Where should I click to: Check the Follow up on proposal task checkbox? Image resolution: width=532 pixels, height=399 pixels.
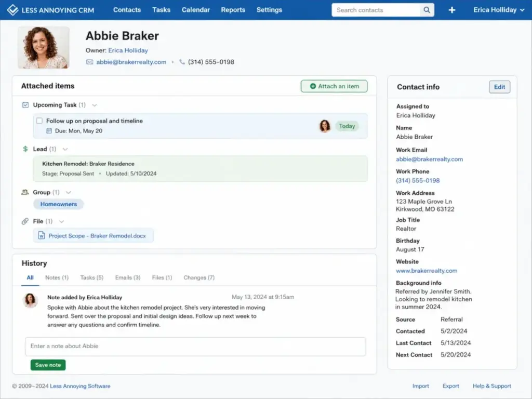tap(39, 121)
